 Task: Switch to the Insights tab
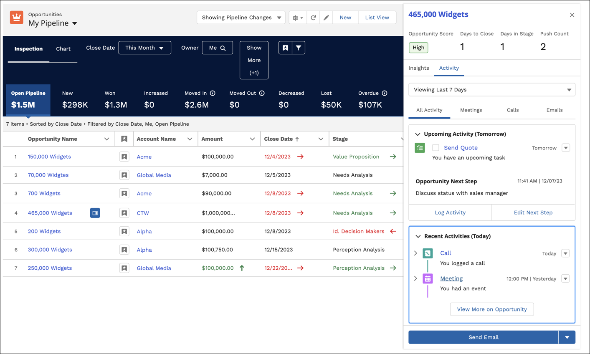(x=418, y=68)
